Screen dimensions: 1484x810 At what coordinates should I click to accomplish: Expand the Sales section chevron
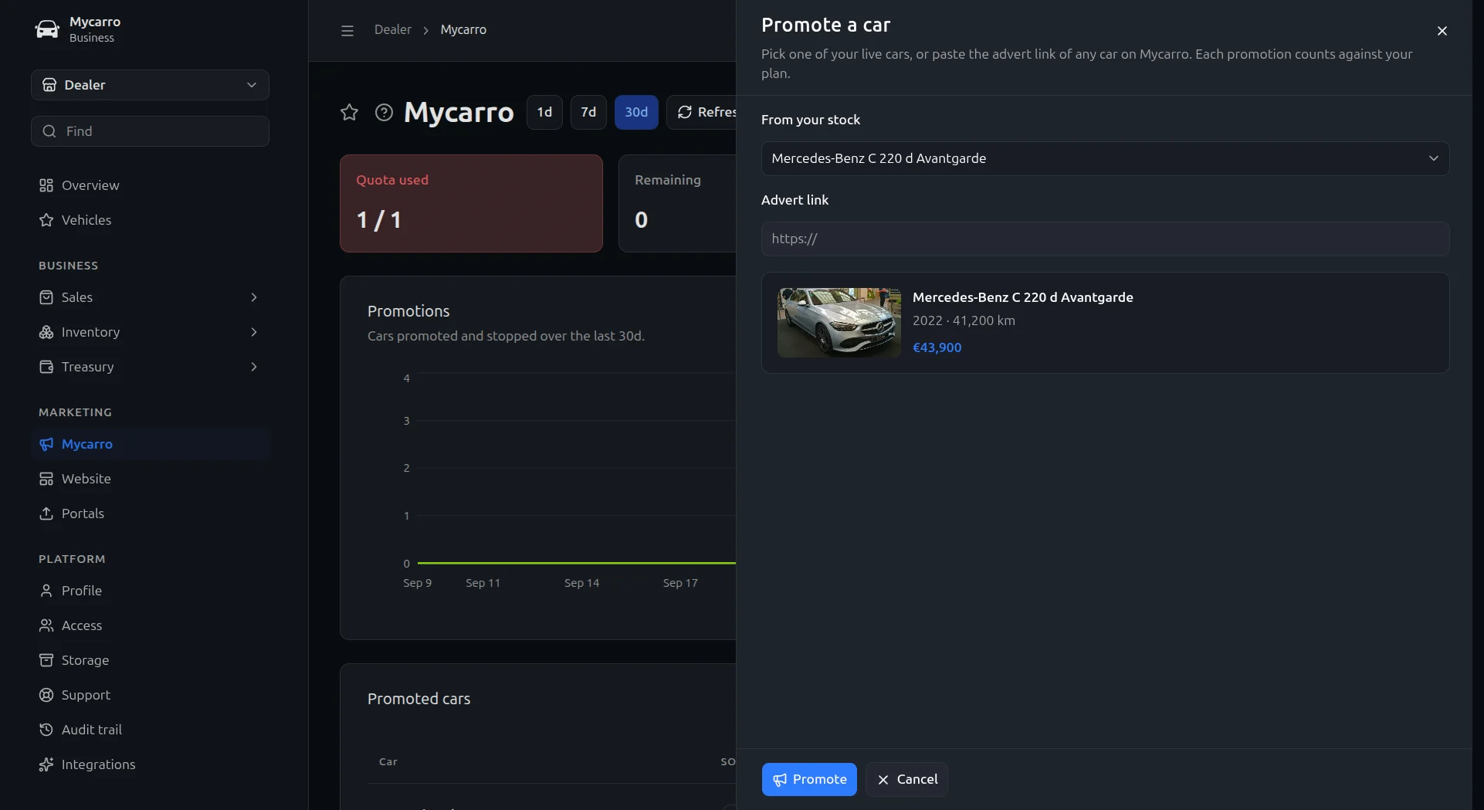click(x=254, y=297)
